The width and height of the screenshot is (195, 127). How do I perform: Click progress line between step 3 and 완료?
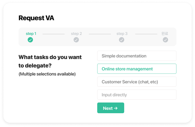pyautogui.click(x=146, y=34)
